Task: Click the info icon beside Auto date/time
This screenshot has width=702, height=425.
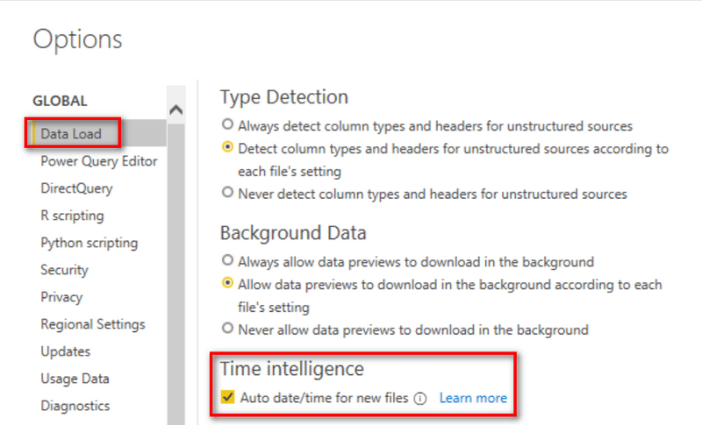Action: (x=420, y=398)
